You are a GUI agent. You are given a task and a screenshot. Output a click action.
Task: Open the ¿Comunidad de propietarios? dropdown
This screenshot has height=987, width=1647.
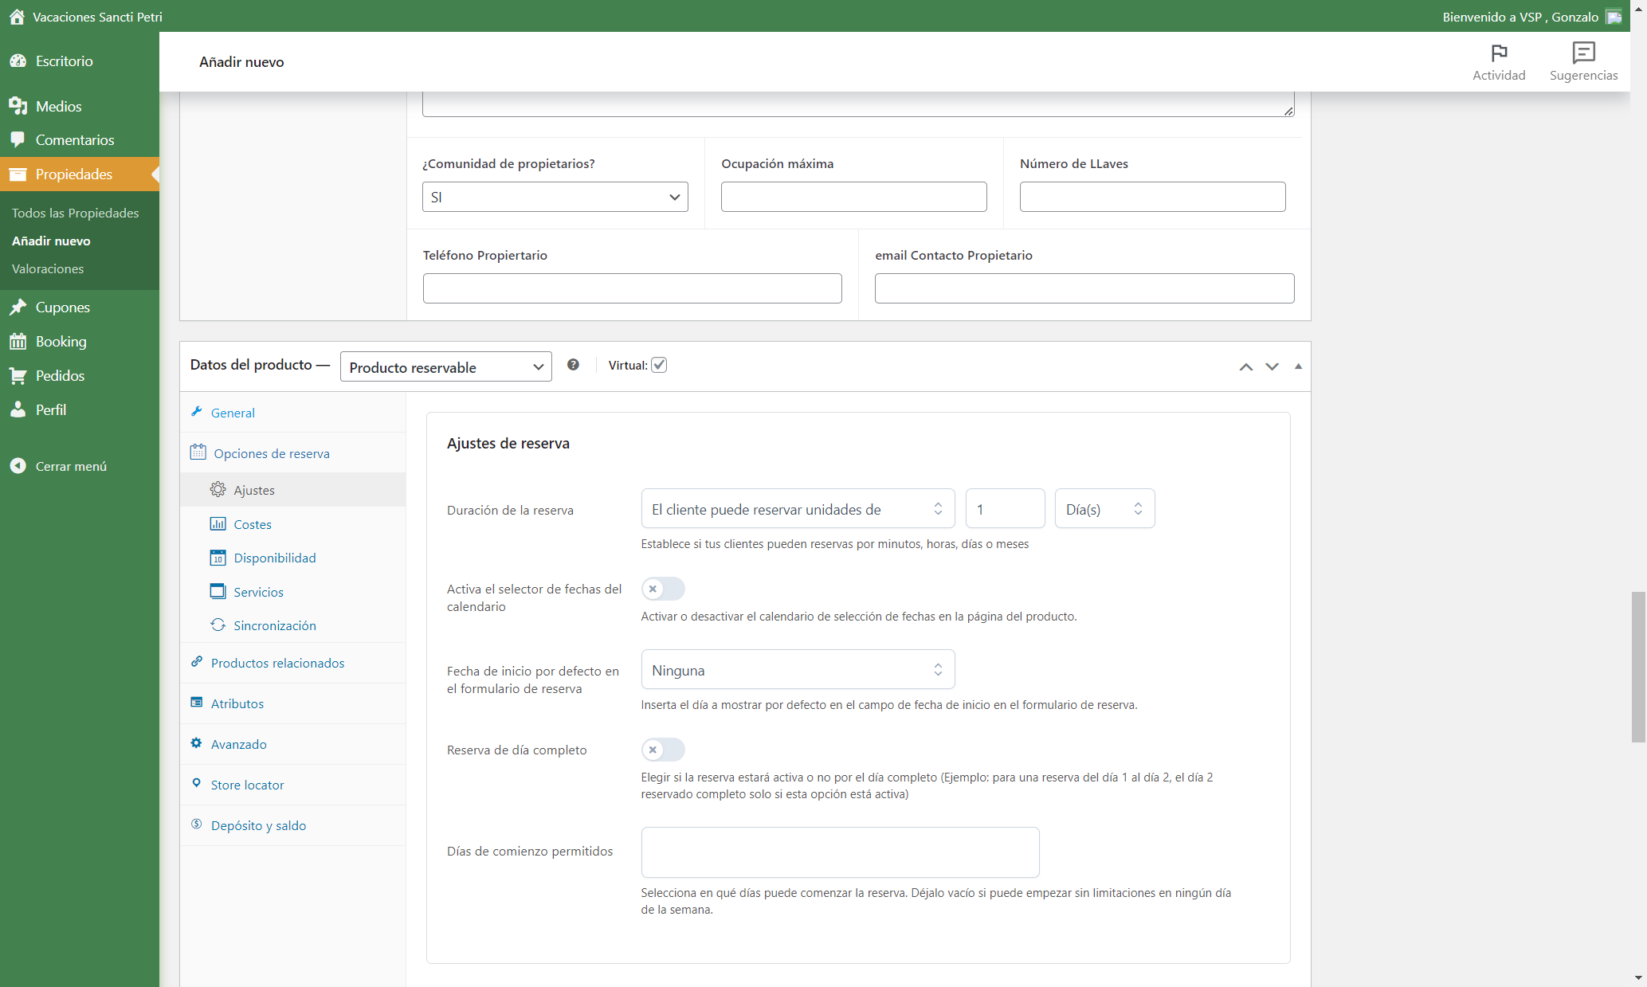pos(555,197)
